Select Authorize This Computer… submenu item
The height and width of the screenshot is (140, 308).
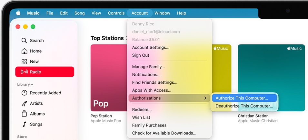(244, 98)
